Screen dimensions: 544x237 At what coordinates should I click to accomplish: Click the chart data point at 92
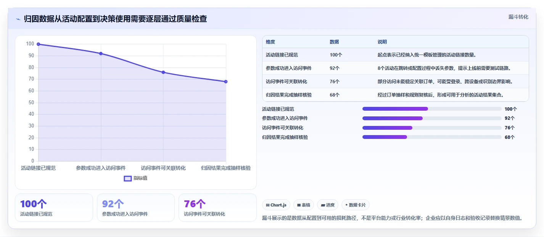point(101,53)
